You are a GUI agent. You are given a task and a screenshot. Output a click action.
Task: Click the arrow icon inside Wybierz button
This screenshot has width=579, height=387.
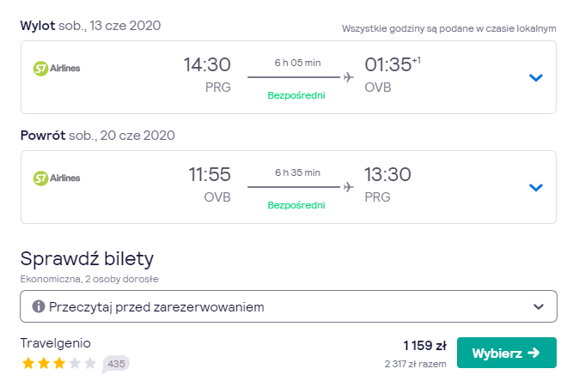pyautogui.click(x=533, y=353)
